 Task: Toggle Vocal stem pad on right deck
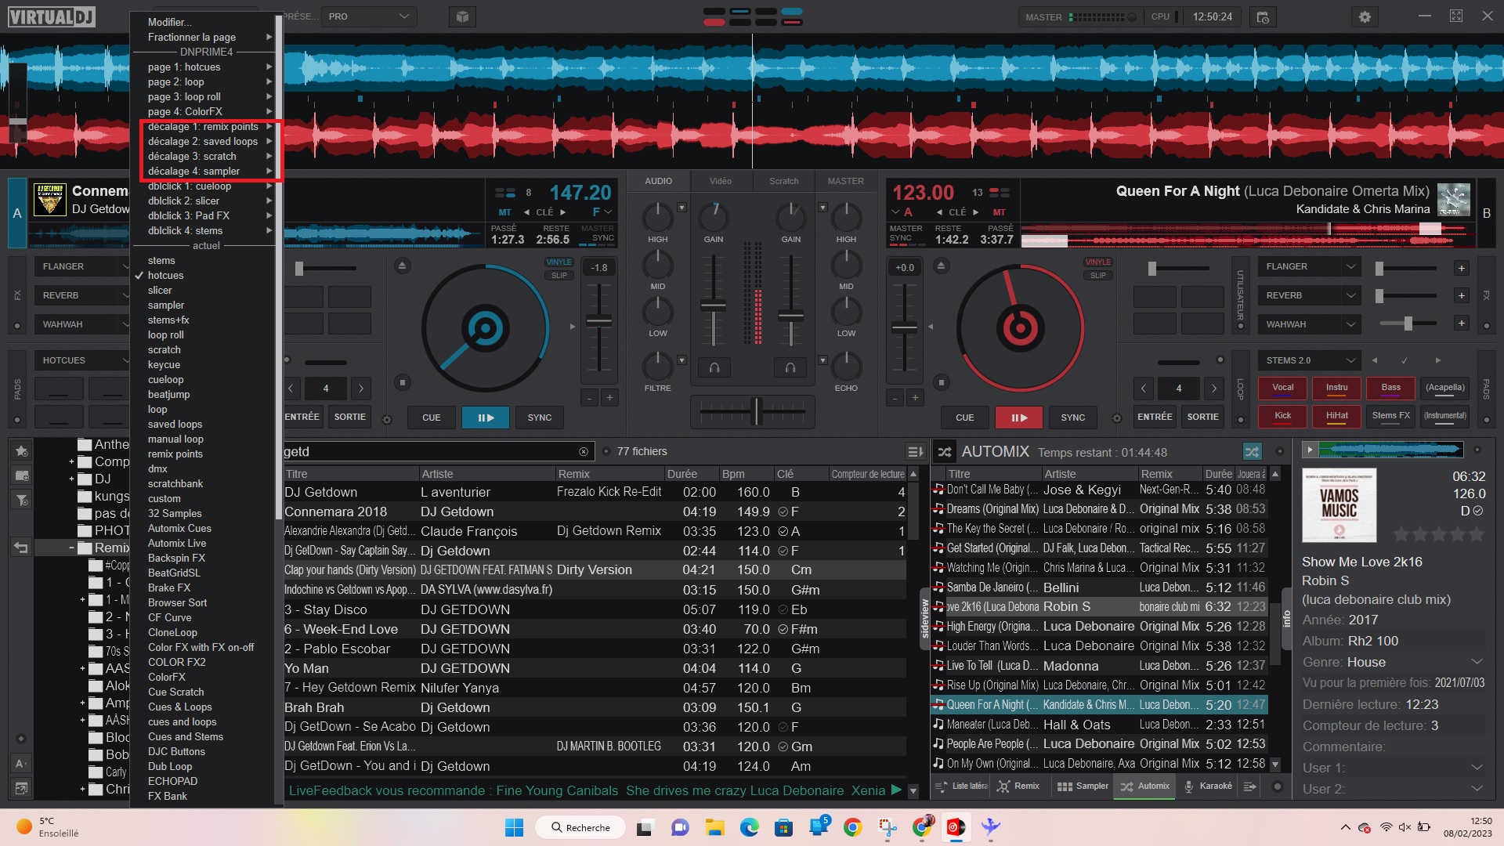[x=1282, y=389]
